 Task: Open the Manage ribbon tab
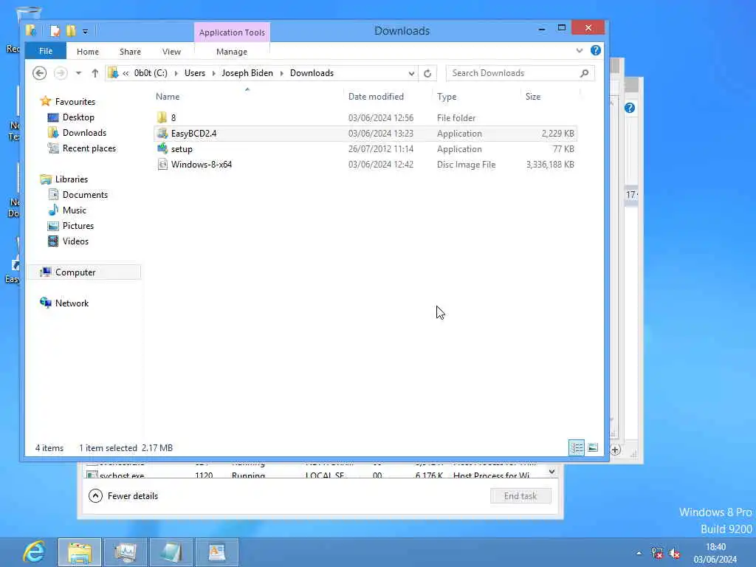coord(232,52)
